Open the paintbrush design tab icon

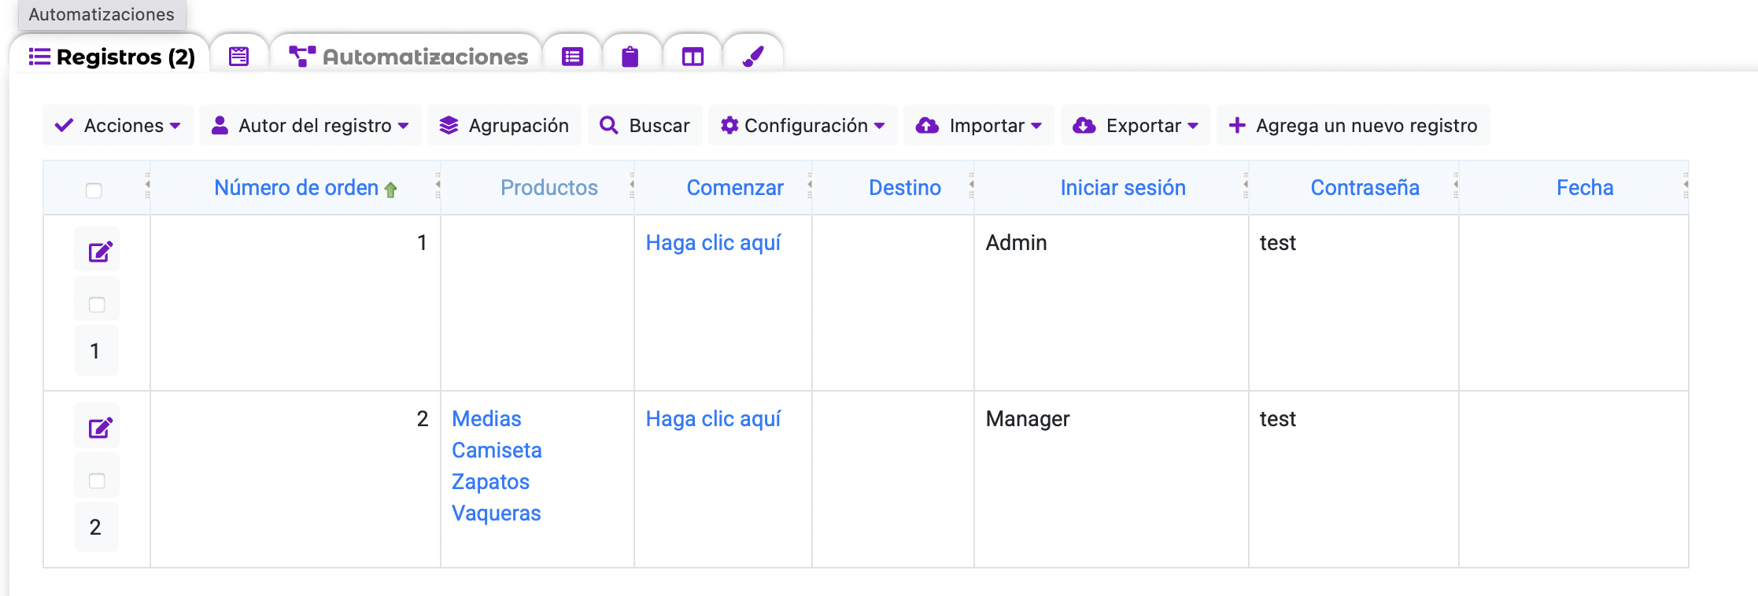tap(753, 57)
